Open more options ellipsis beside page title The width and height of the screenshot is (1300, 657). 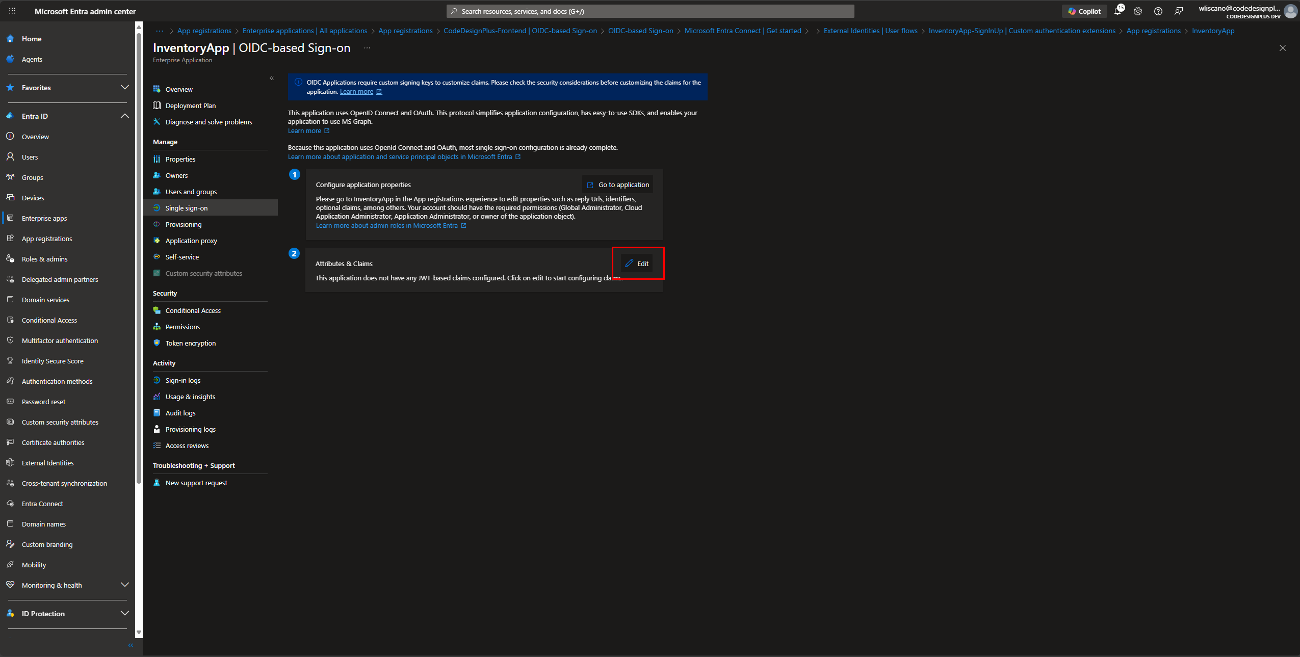tap(367, 48)
